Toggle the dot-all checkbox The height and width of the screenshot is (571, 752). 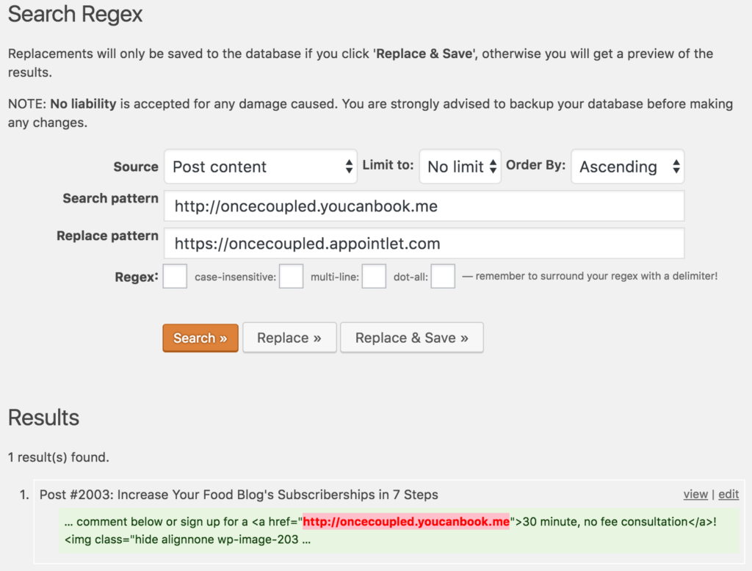click(443, 276)
